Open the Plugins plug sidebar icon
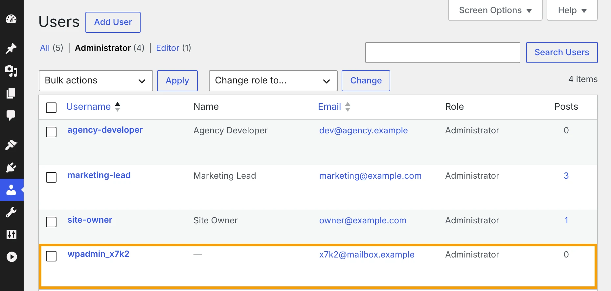This screenshot has width=611, height=291. pos(11,168)
